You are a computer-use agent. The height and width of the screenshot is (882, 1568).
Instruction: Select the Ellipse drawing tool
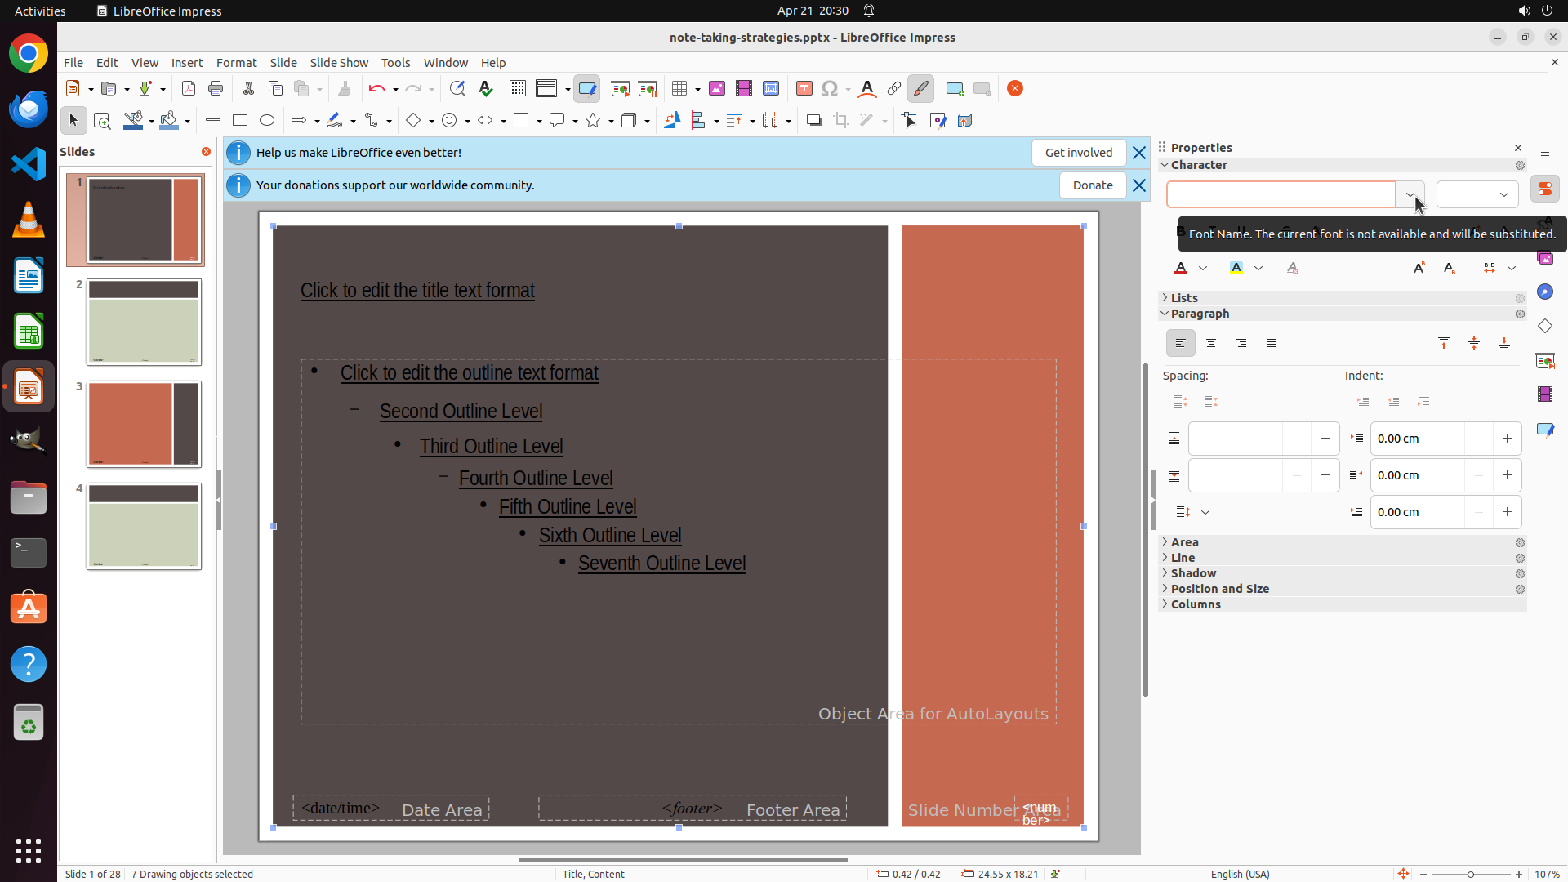point(267,121)
